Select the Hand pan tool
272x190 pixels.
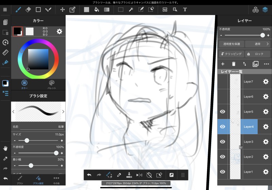[x=5, y=148]
